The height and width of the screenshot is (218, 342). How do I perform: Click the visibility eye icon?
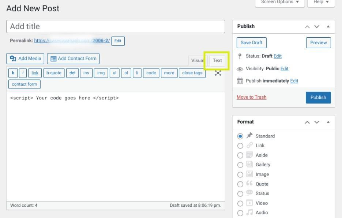point(240,69)
